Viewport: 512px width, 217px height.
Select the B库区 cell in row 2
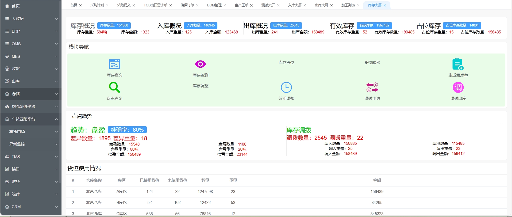(122, 203)
